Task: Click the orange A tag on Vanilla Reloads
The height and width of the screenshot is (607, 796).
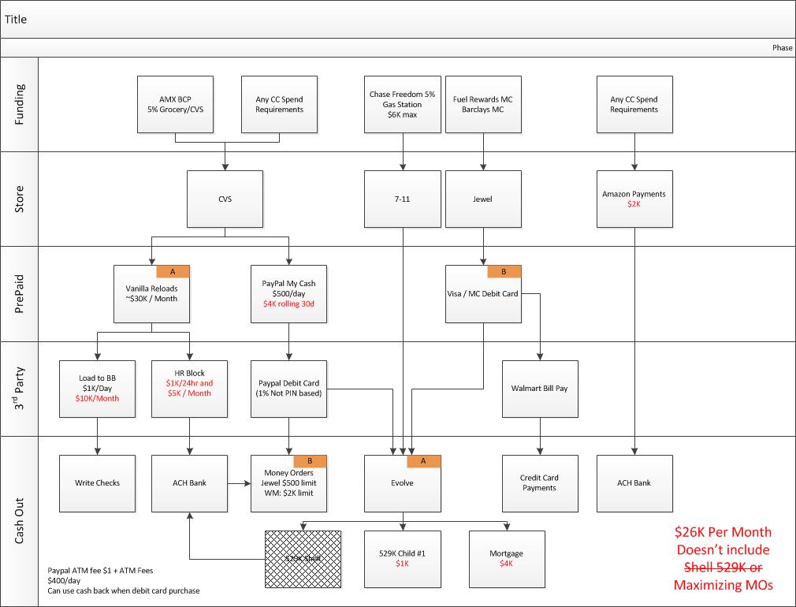Action: coord(173,272)
